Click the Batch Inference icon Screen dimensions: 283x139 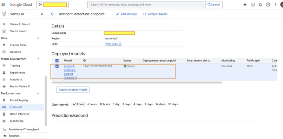tap(4, 114)
